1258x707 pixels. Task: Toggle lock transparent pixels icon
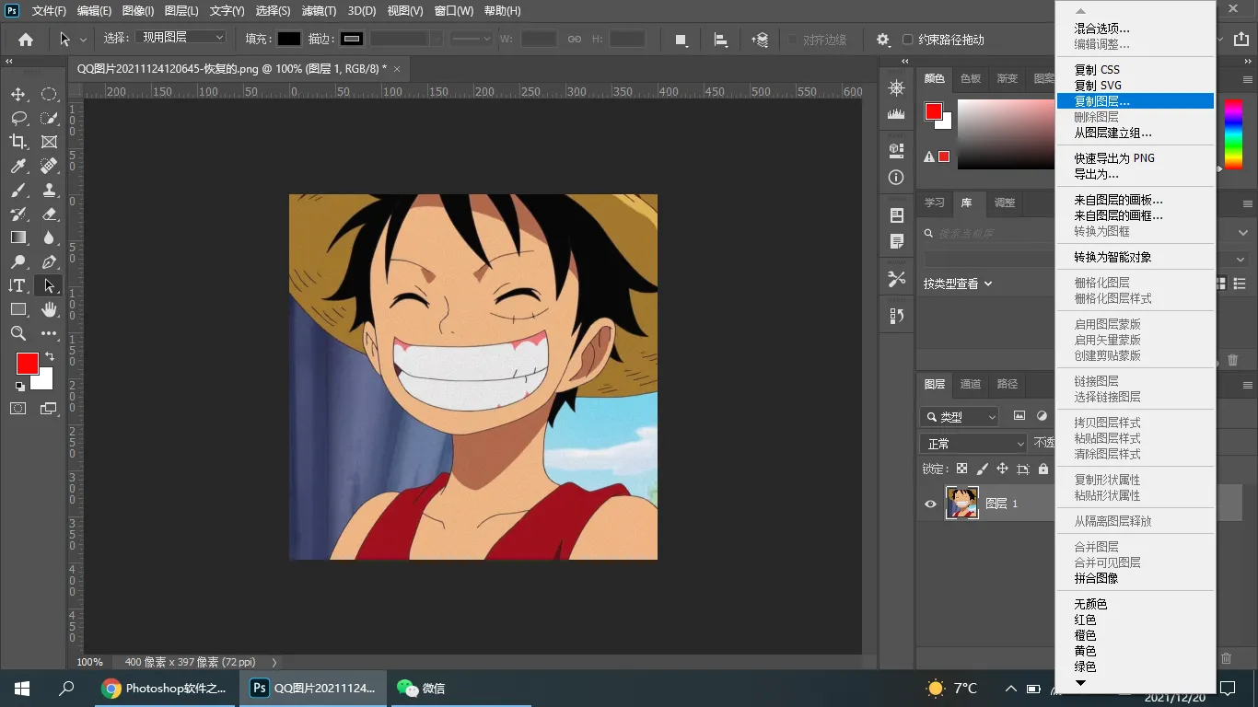[961, 469]
